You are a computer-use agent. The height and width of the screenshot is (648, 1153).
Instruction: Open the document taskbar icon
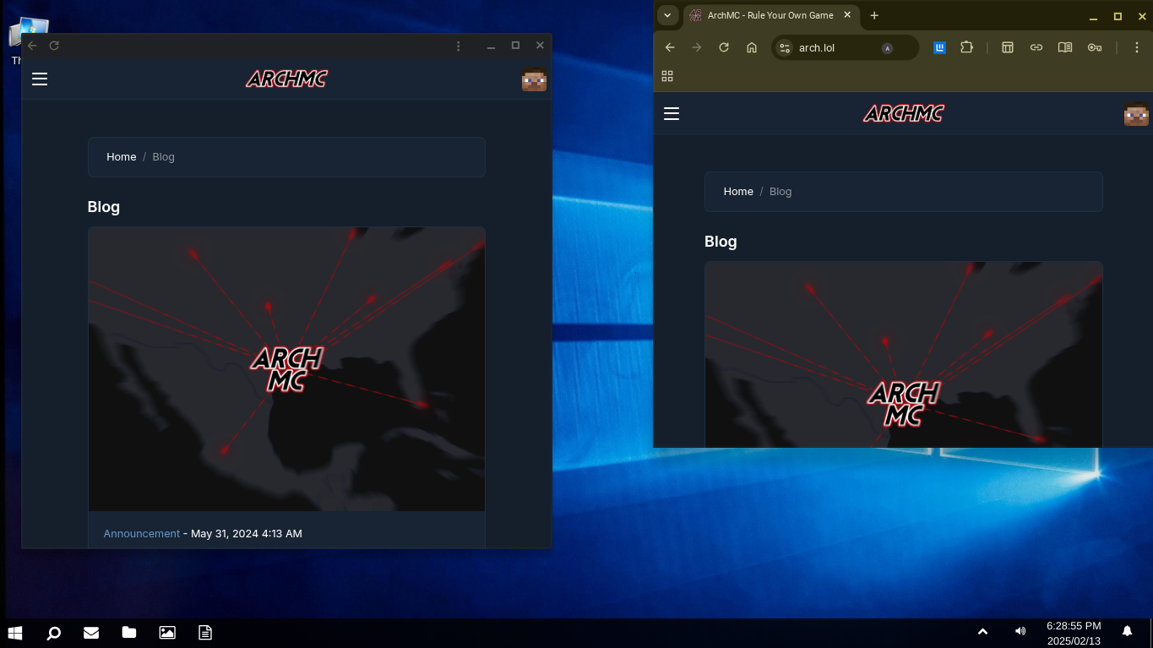click(x=205, y=632)
